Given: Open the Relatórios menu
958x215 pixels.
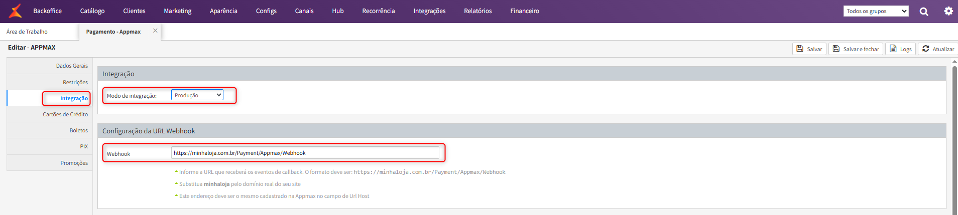Looking at the screenshot, I should point(478,11).
